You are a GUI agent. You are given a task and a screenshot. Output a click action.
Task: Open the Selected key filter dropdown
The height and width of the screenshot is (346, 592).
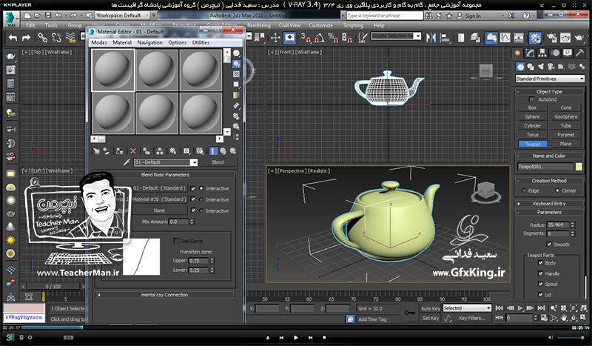(467, 308)
